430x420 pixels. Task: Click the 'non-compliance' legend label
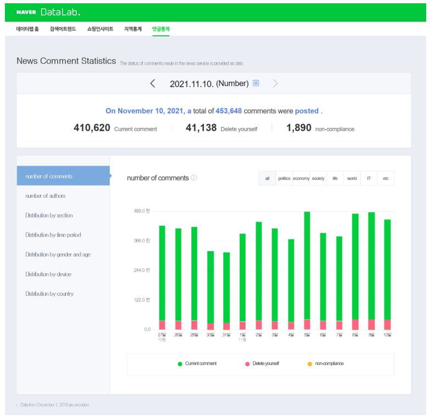(x=329, y=363)
